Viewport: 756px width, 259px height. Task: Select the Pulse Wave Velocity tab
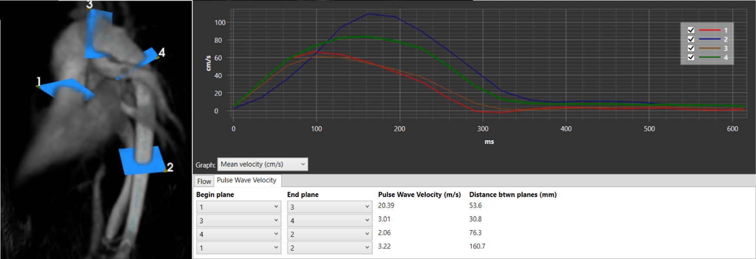pyautogui.click(x=246, y=180)
